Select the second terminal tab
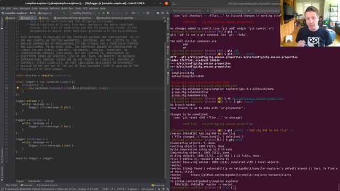The width and height of the screenshot is (340, 191). (228, 11)
